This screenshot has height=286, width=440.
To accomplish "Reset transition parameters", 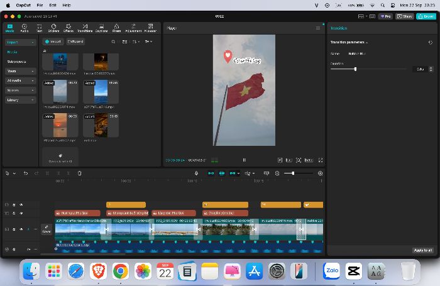I will [431, 42].
